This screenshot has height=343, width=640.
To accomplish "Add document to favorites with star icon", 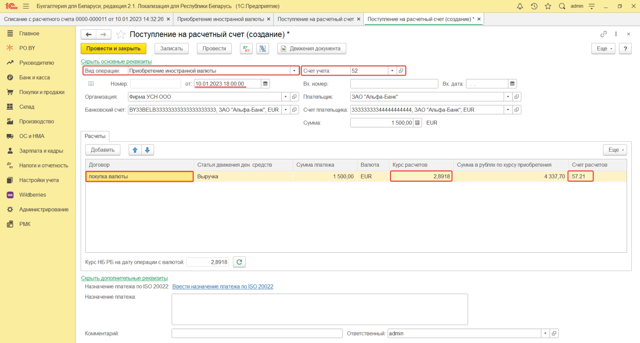I will (x=121, y=35).
